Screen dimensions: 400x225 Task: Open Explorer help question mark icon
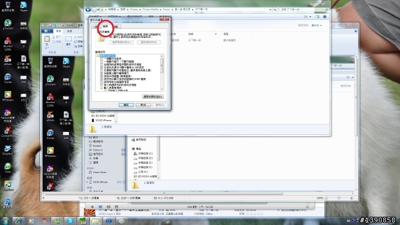pyautogui.click(x=325, y=17)
